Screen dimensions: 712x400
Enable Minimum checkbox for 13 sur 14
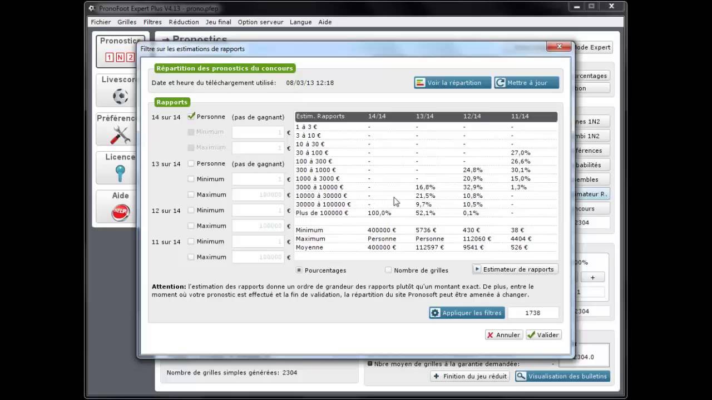coord(191,179)
